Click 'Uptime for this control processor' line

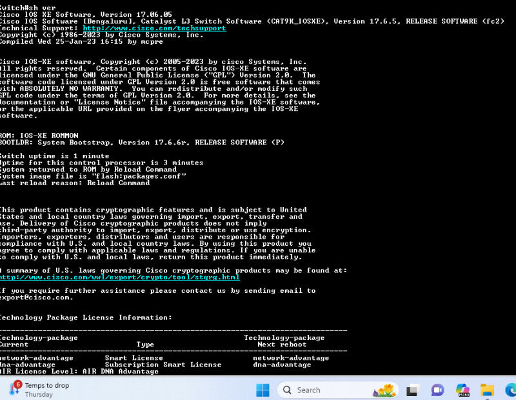click(102, 163)
